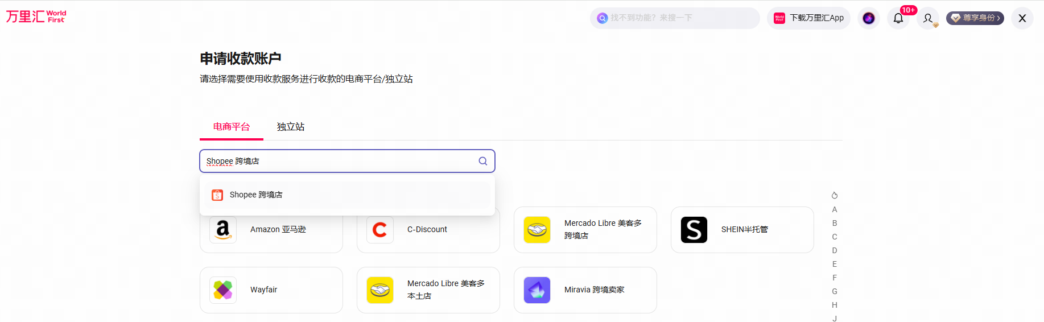Jump to letter F in index
This screenshot has width=1044, height=322.
pyautogui.click(x=835, y=278)
